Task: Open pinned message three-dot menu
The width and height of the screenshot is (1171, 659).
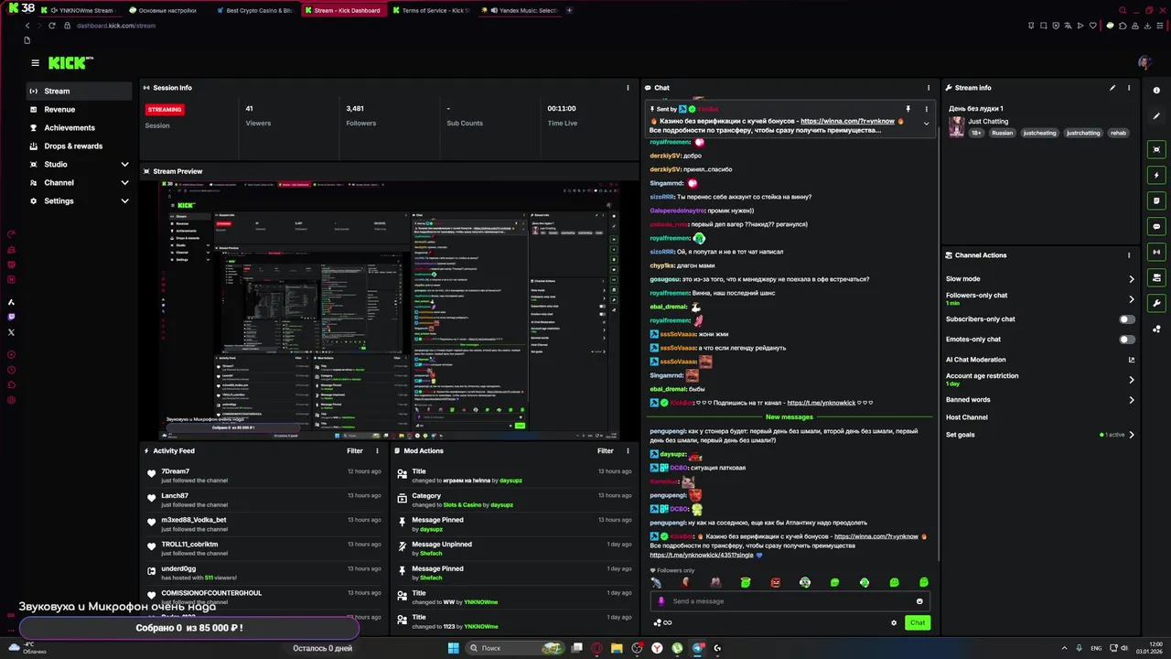Action: [926, 109]
